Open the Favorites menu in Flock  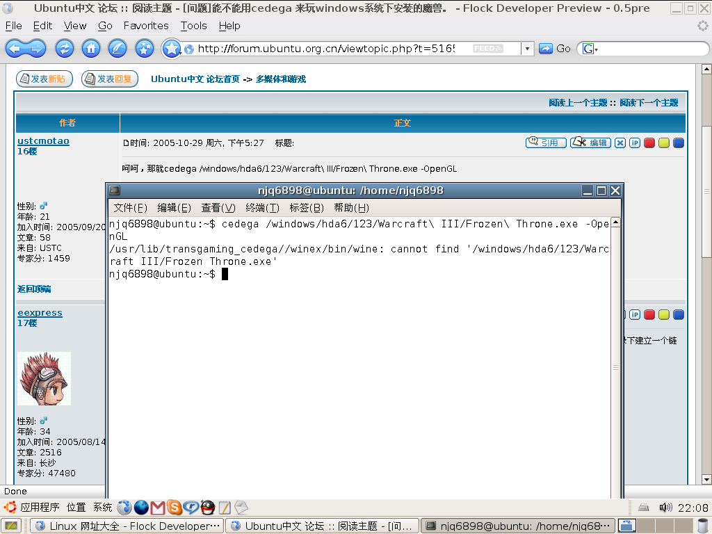point(146,26)
